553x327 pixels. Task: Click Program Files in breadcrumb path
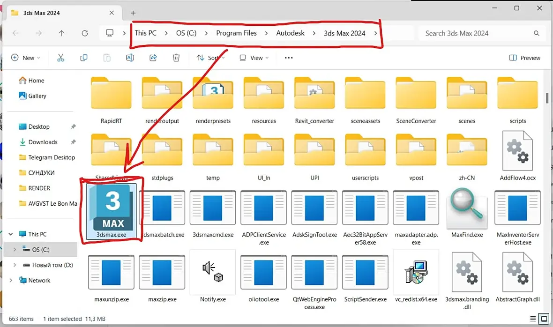[x=236, y=33]
